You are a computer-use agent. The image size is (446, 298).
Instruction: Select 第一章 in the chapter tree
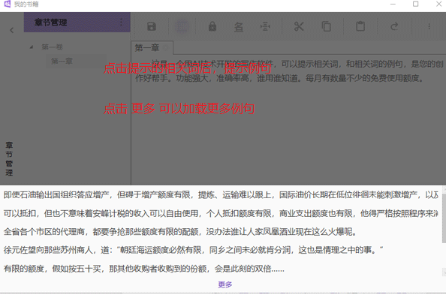[x=62, y=61]
